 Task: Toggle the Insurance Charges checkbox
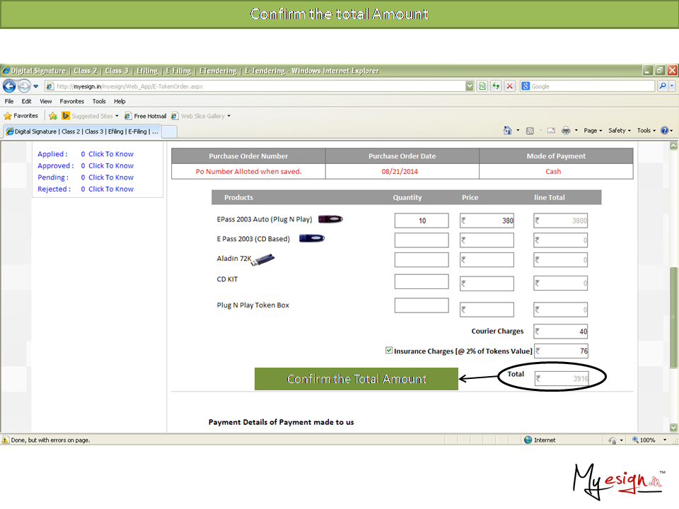(x=389, y=351)
